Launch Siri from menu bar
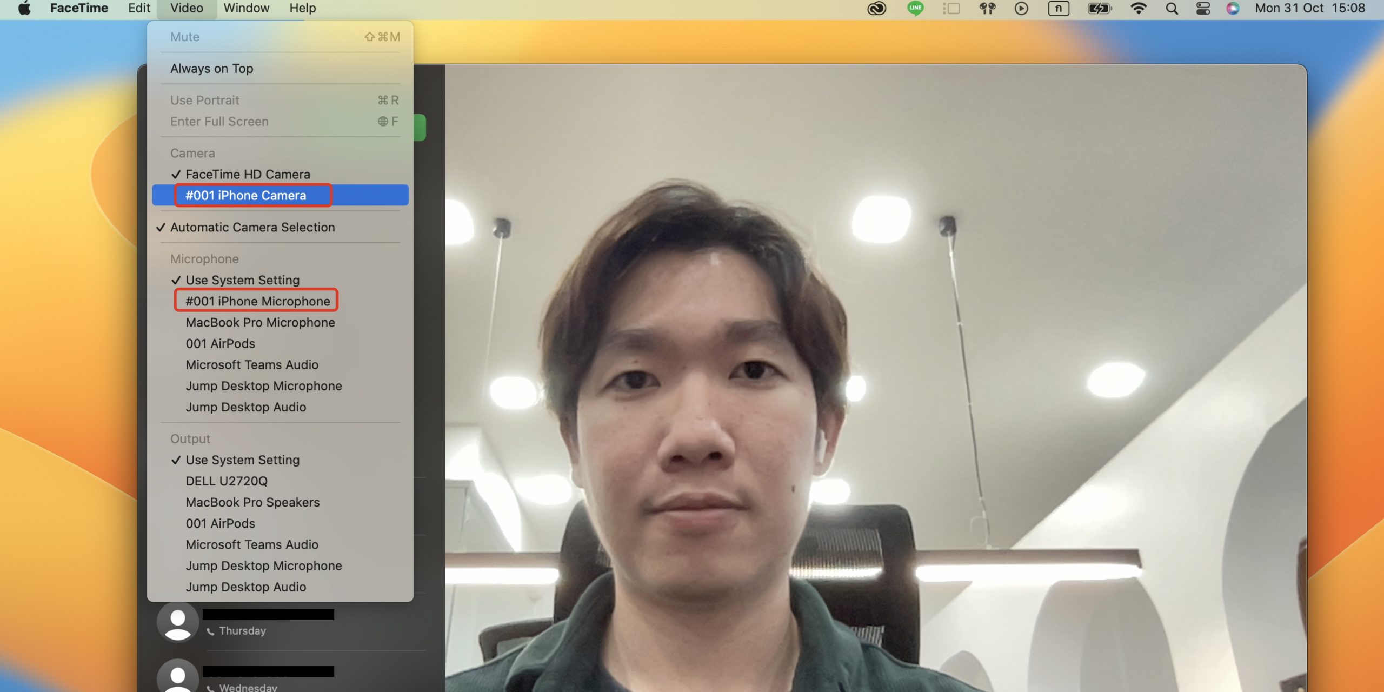 (1233, 8)
